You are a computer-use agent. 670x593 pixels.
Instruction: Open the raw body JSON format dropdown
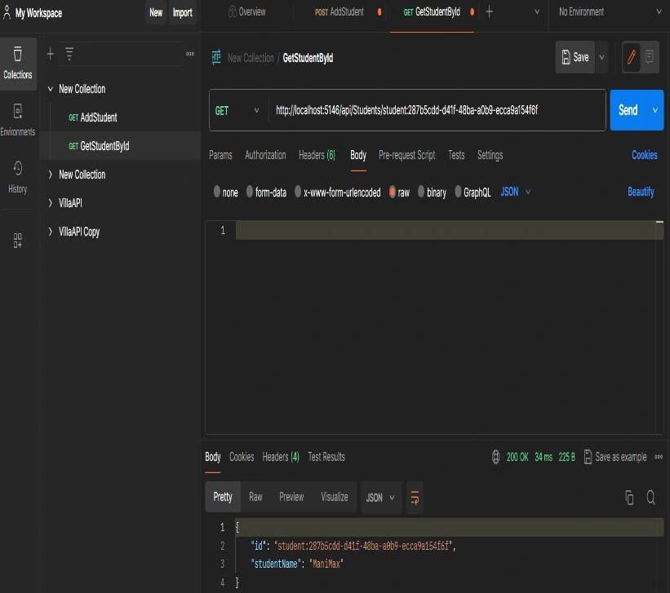coord(515,192)
